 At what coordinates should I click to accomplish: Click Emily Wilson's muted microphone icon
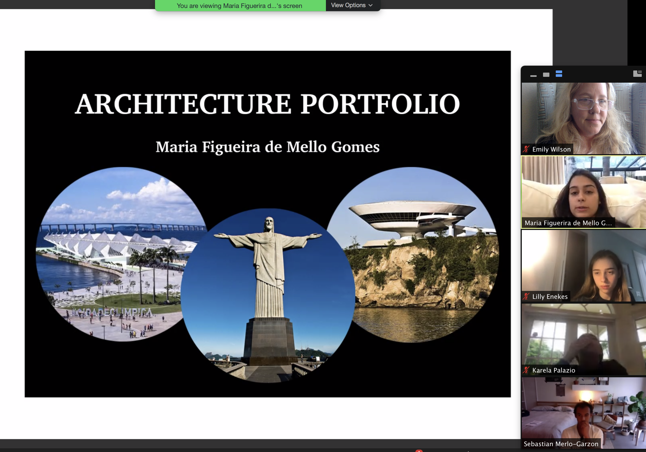(x=526, y=149)
